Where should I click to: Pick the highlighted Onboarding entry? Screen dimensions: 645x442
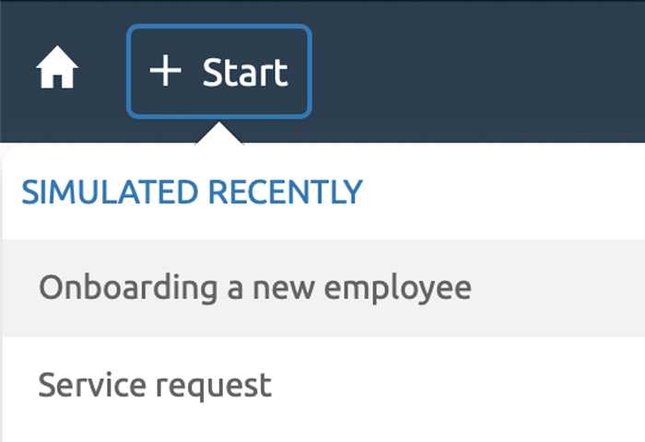point(254,288)
